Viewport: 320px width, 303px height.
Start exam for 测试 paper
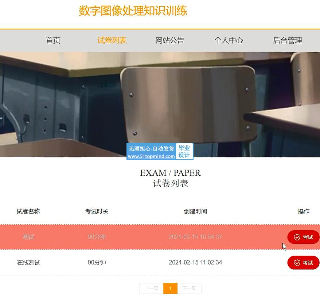pos(303,237)
